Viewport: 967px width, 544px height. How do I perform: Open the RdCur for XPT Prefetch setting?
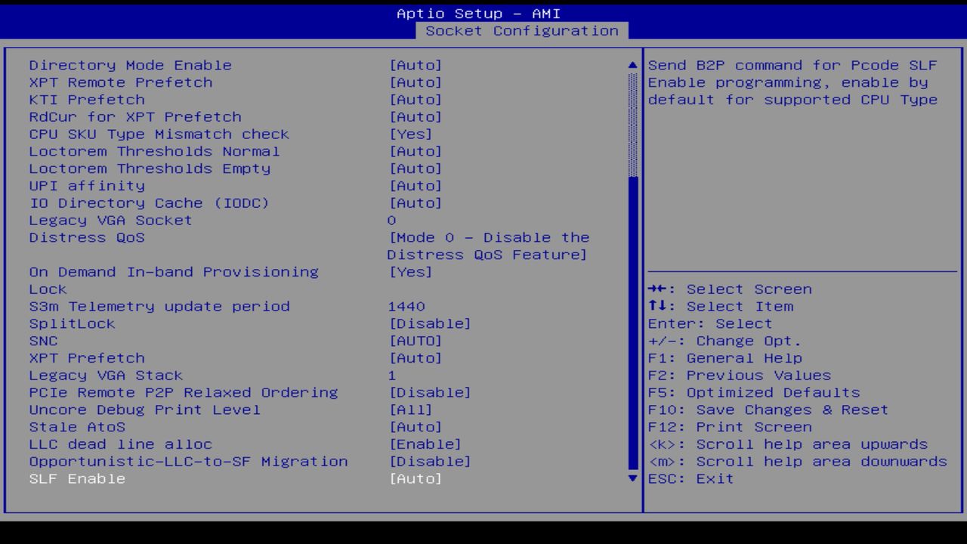(x=416, y=116)
